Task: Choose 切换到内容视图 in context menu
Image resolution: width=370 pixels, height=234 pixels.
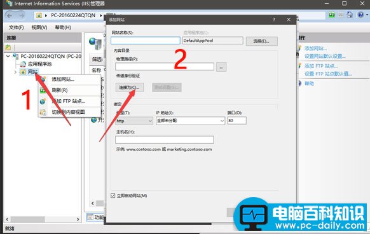Action: click(x=68, y=112)
